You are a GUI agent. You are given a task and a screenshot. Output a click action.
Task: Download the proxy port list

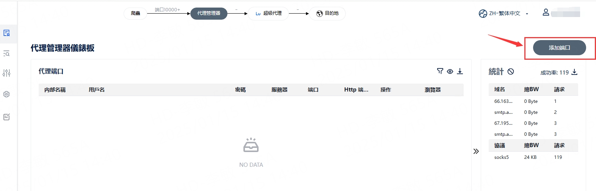pyautogui.click(x=460, y=71)
